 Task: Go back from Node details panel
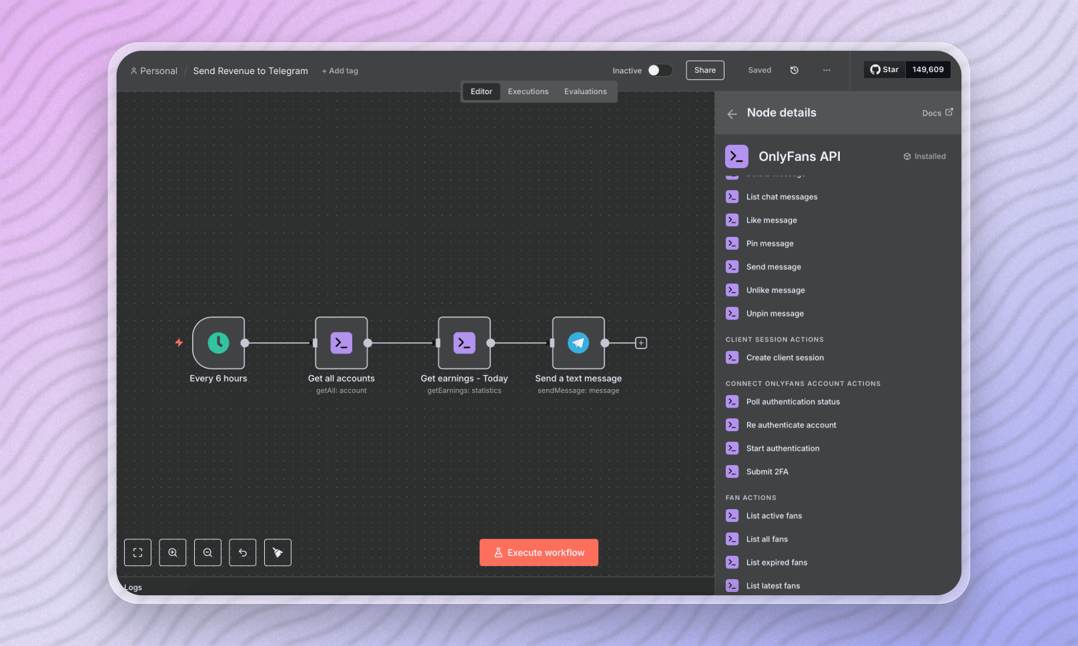tap(732, 114)
